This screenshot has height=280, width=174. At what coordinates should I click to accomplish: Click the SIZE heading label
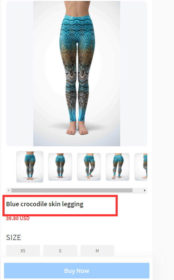point(14,238)
